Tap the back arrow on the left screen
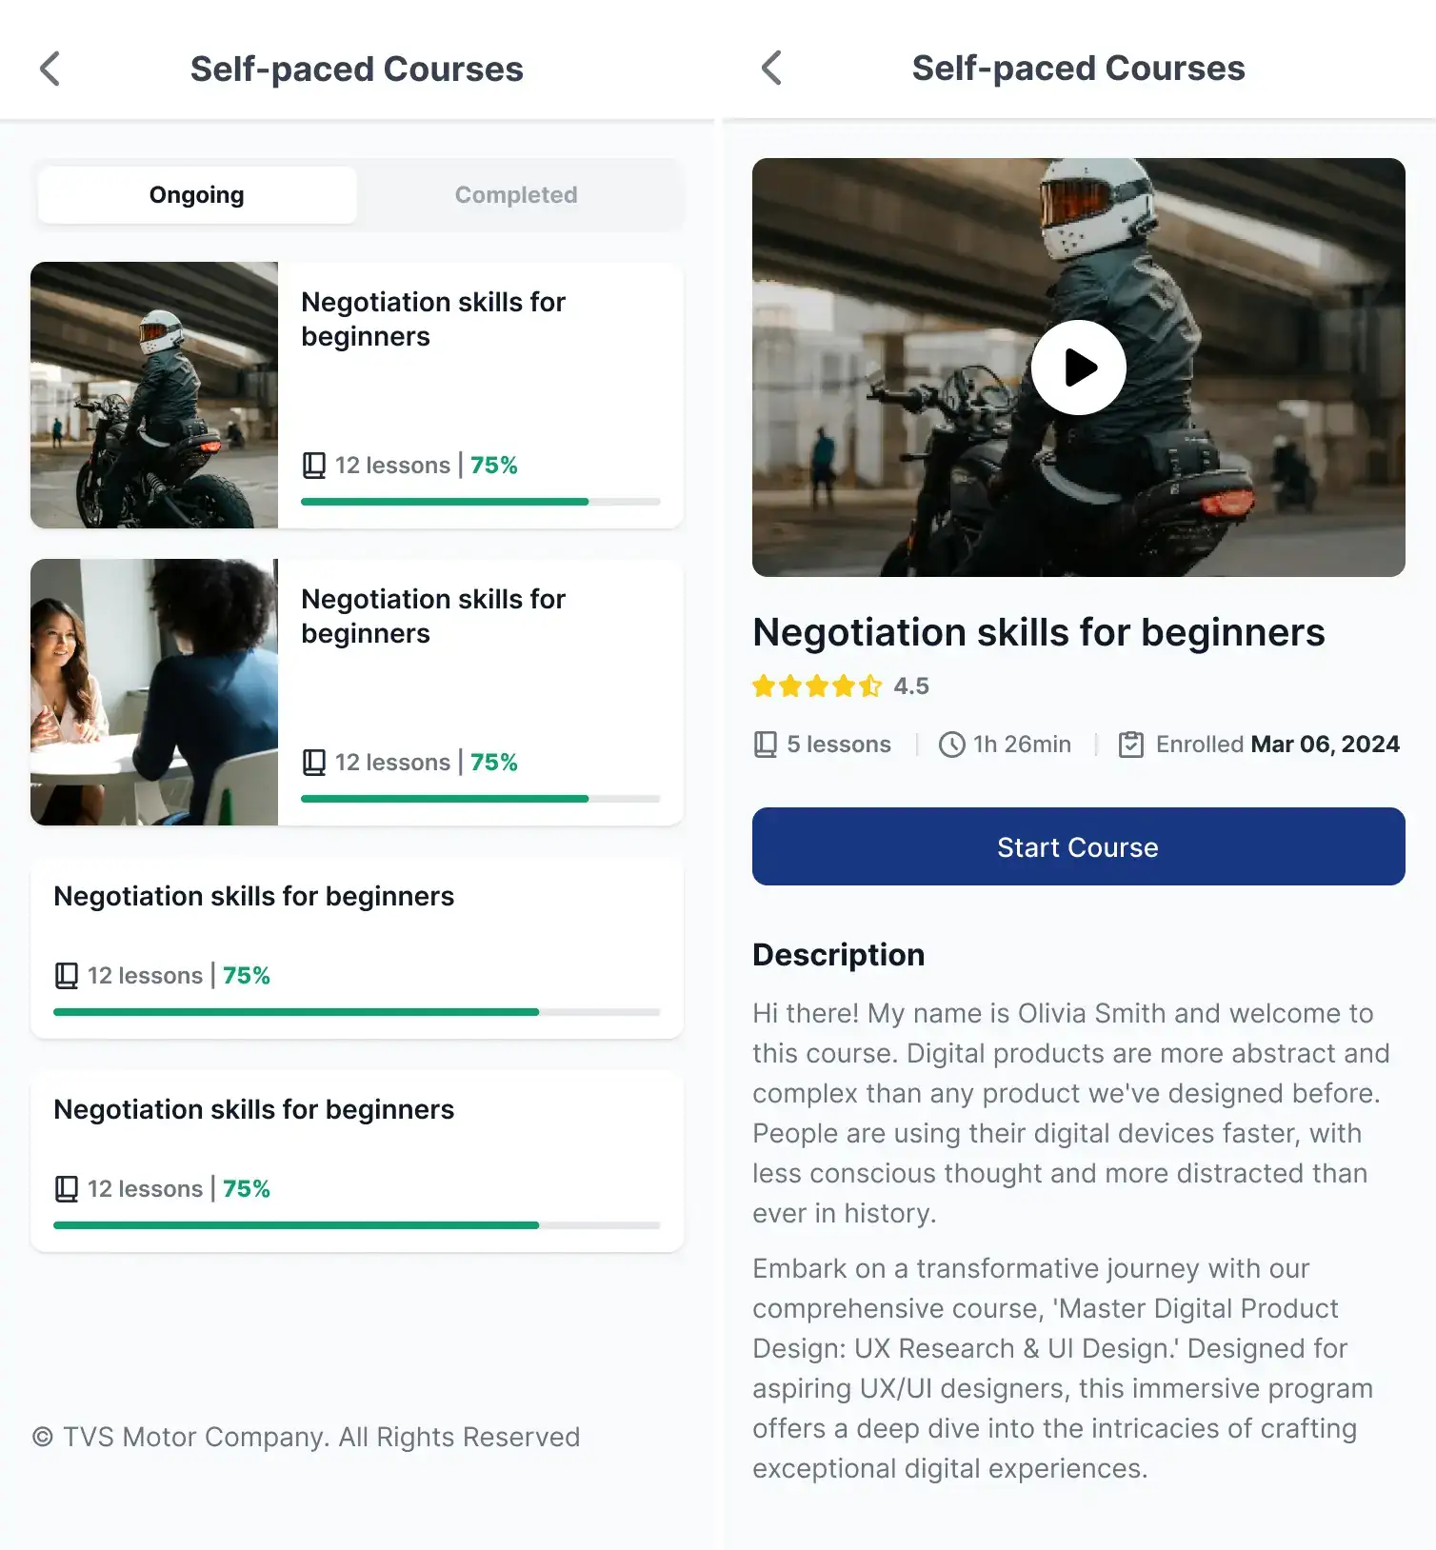1436x1550 pixels. click(x=50, y=69)
